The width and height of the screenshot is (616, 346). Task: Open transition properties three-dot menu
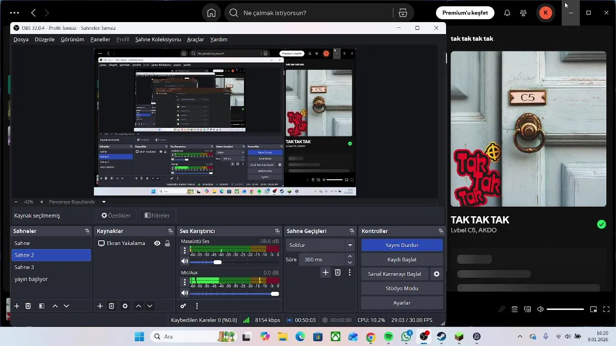click(349, 272)
